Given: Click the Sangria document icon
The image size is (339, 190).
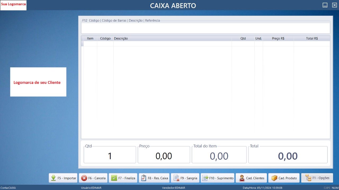Looking at the screenshot, I should 176,178.
